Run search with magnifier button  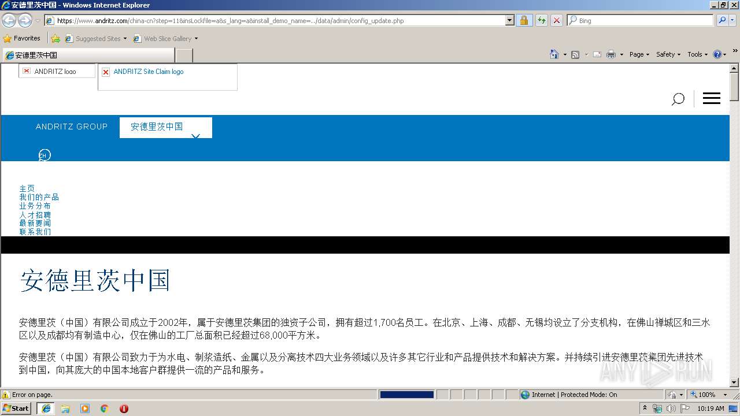722,20
